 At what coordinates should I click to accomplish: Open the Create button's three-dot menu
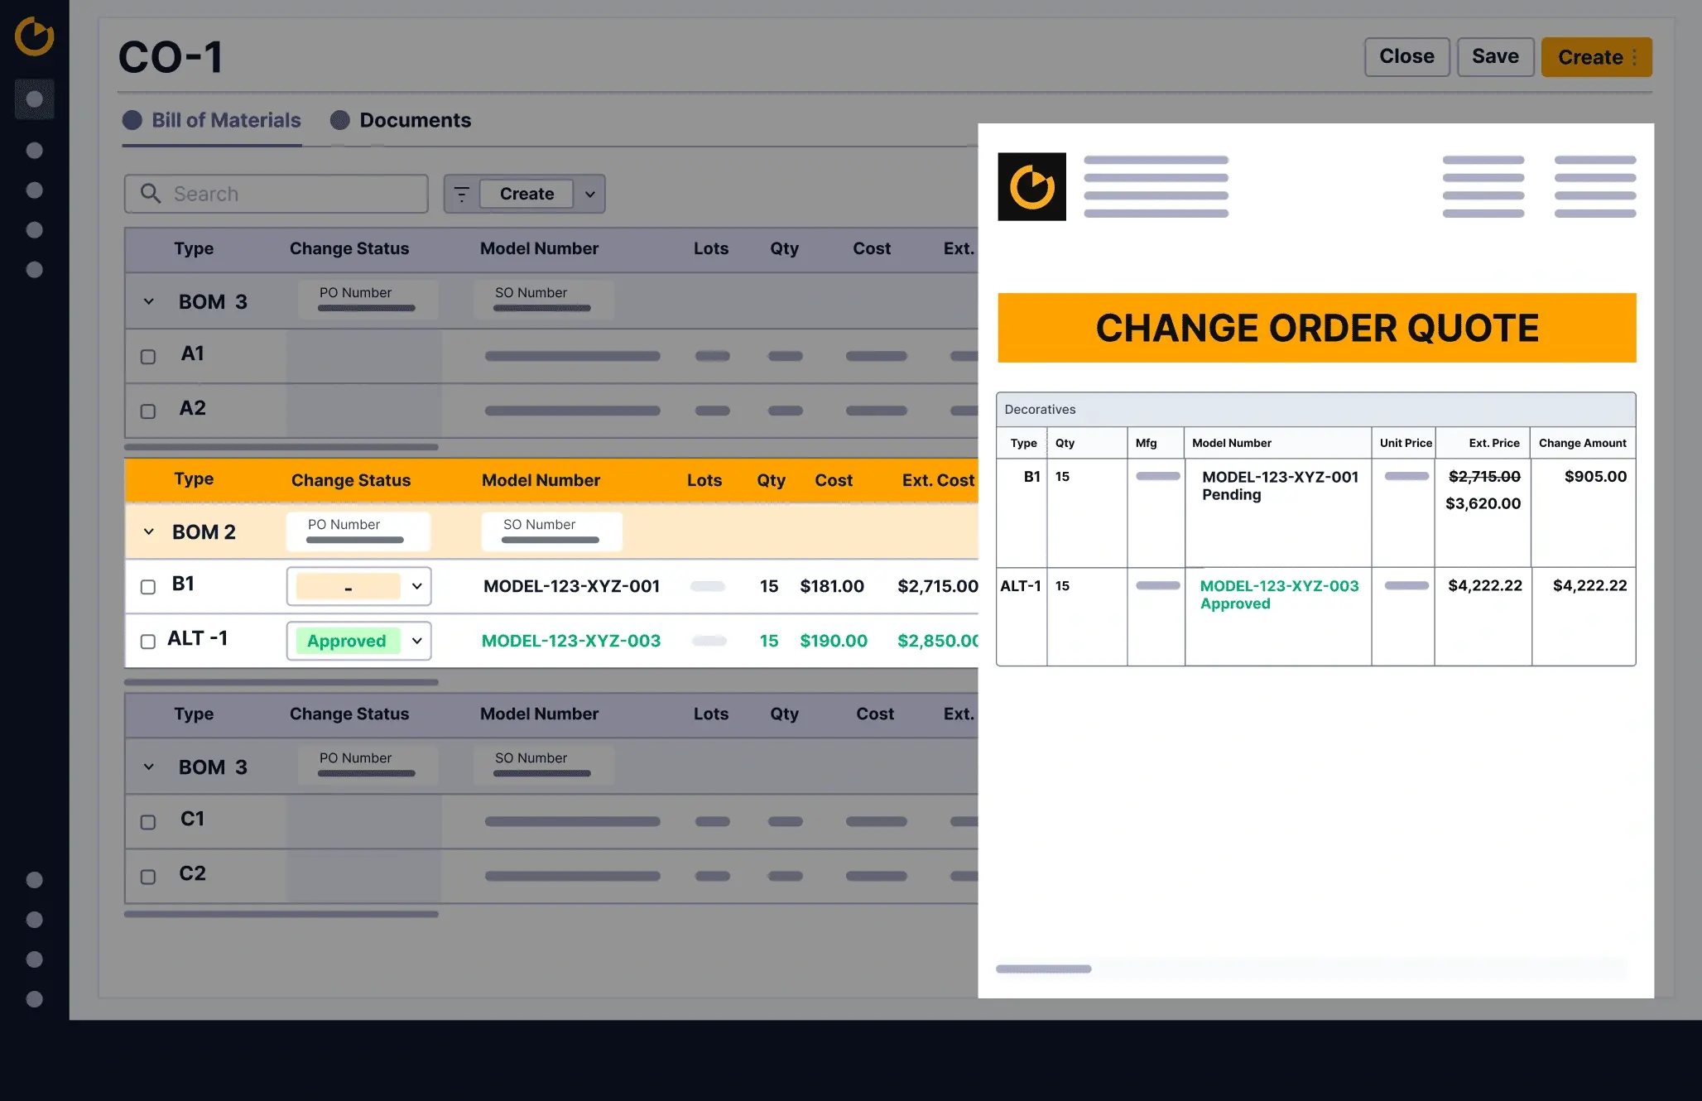[1634, 57]
